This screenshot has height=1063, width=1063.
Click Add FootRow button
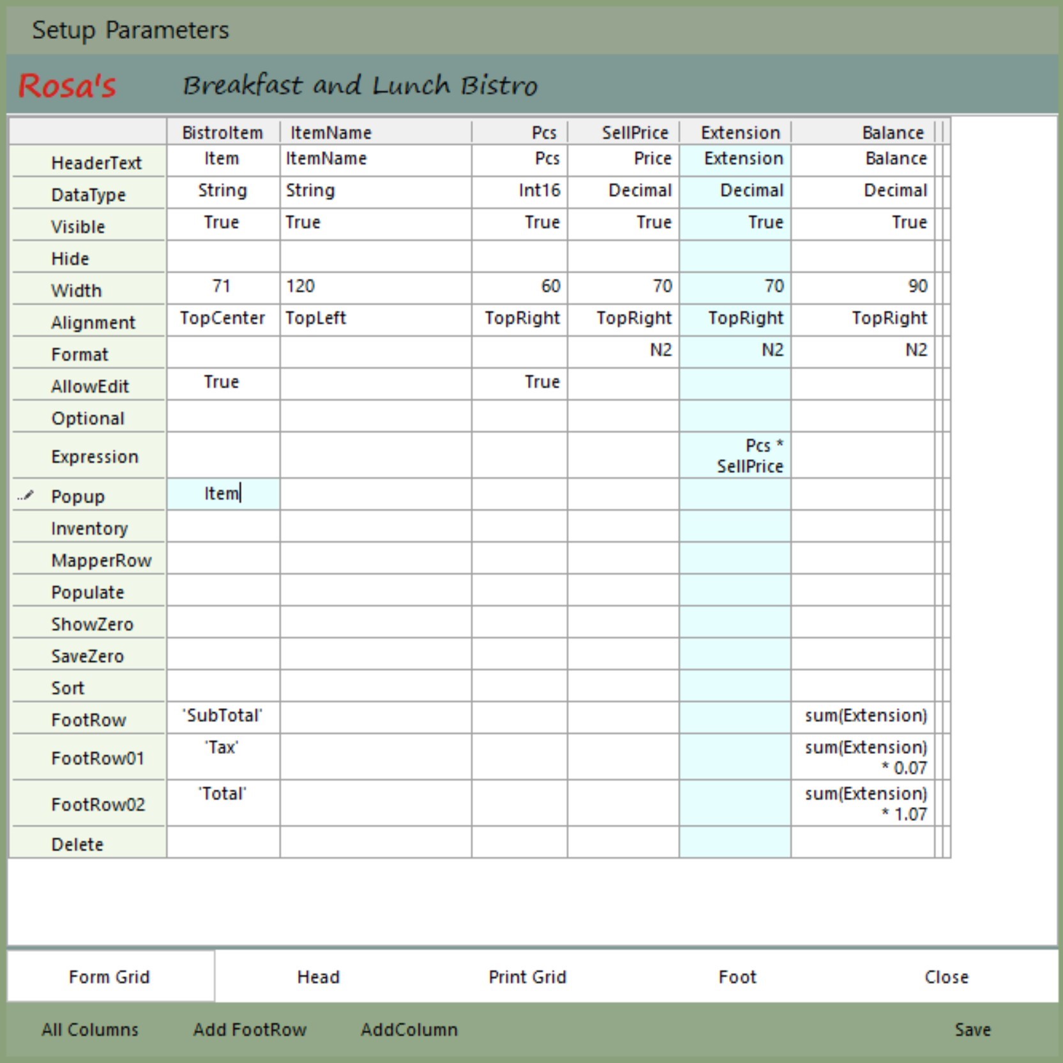(250, 1030)
